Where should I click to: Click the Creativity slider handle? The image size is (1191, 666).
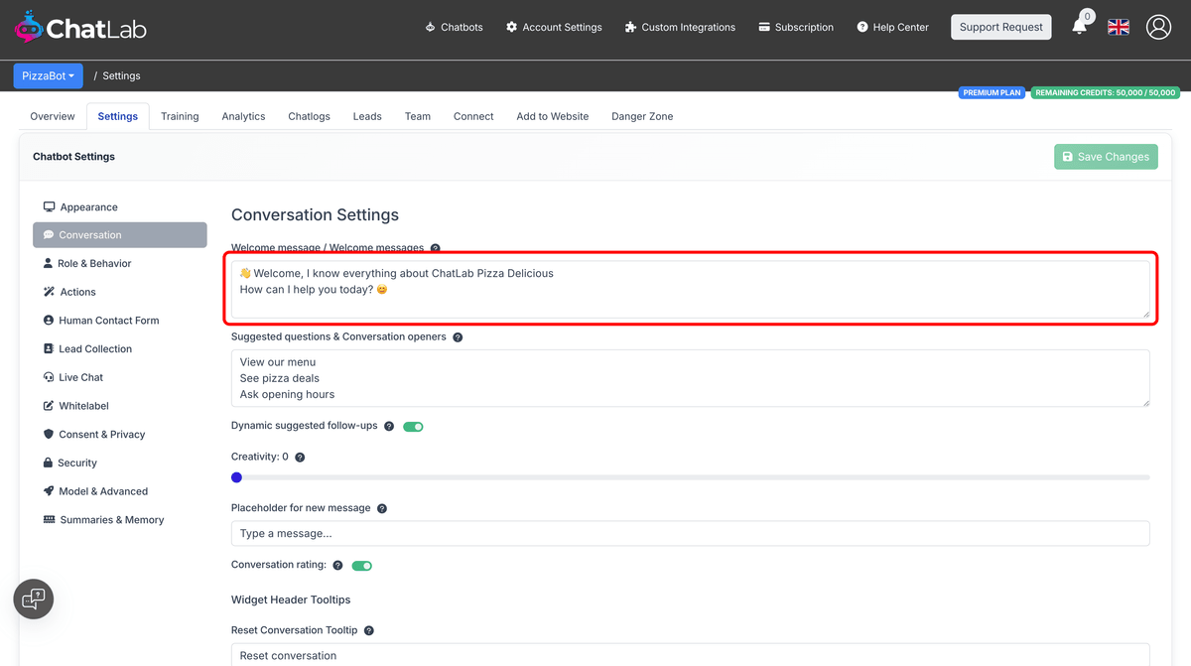pos(236,477)
